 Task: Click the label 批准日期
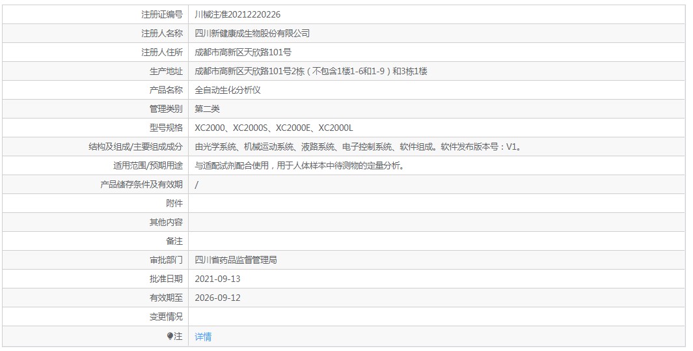[166, 279]
